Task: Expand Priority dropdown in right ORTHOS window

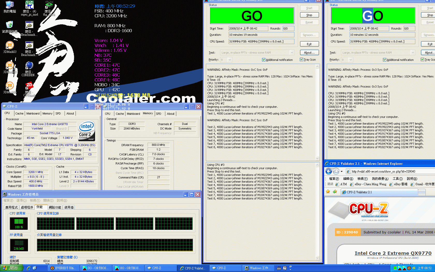Action: pos(351,60)
